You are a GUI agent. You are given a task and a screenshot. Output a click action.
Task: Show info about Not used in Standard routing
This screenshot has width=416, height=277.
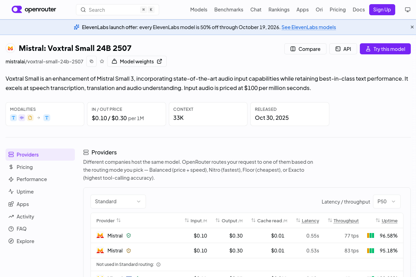158,265
